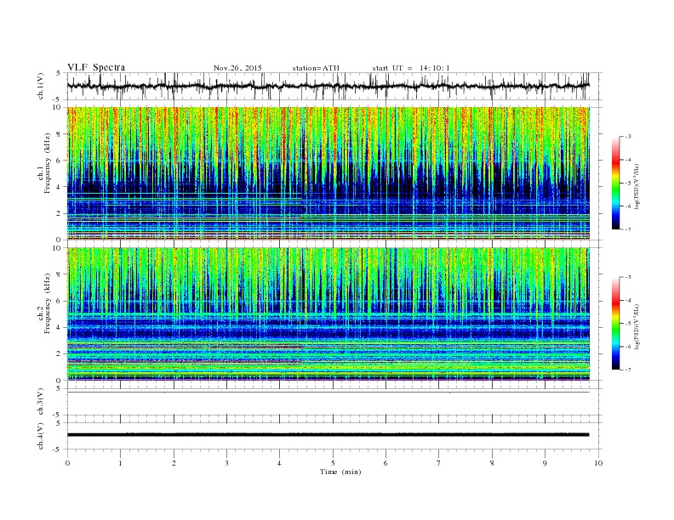Click the 'start UT = 14:10:1' label

pyautogui.click(x=411, y=68)
